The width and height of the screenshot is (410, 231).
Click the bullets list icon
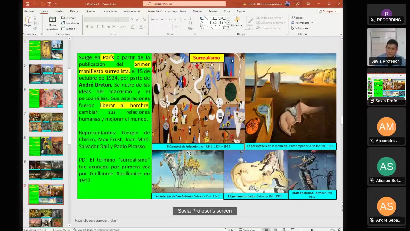pyautogui.click(x=153, y=20)
